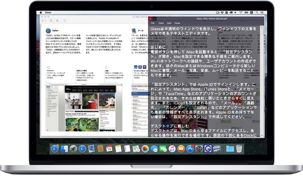The width and height of the screenshot is (303, 177).
Task: Open Launchpad rocket in the Dock
Action: coord(73,149)
